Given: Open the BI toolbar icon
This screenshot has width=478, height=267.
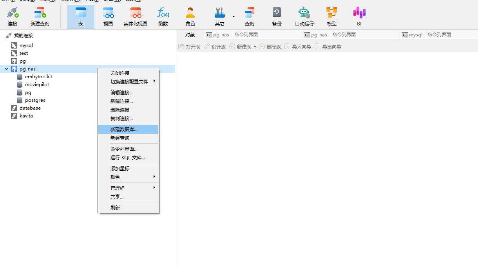Looking at the screenshot, I should 359,16.
